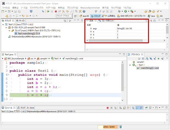Open Display Selected Console dropdown
The height and width of the screenshot is (130, 170).
tap(153, 108)
